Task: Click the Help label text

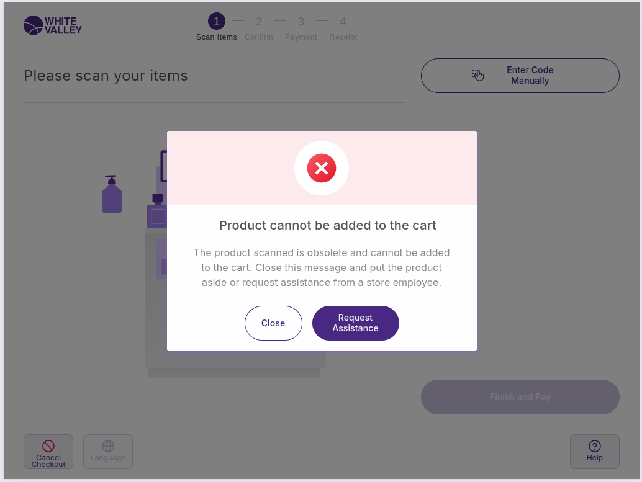Action: click(594, 458)
